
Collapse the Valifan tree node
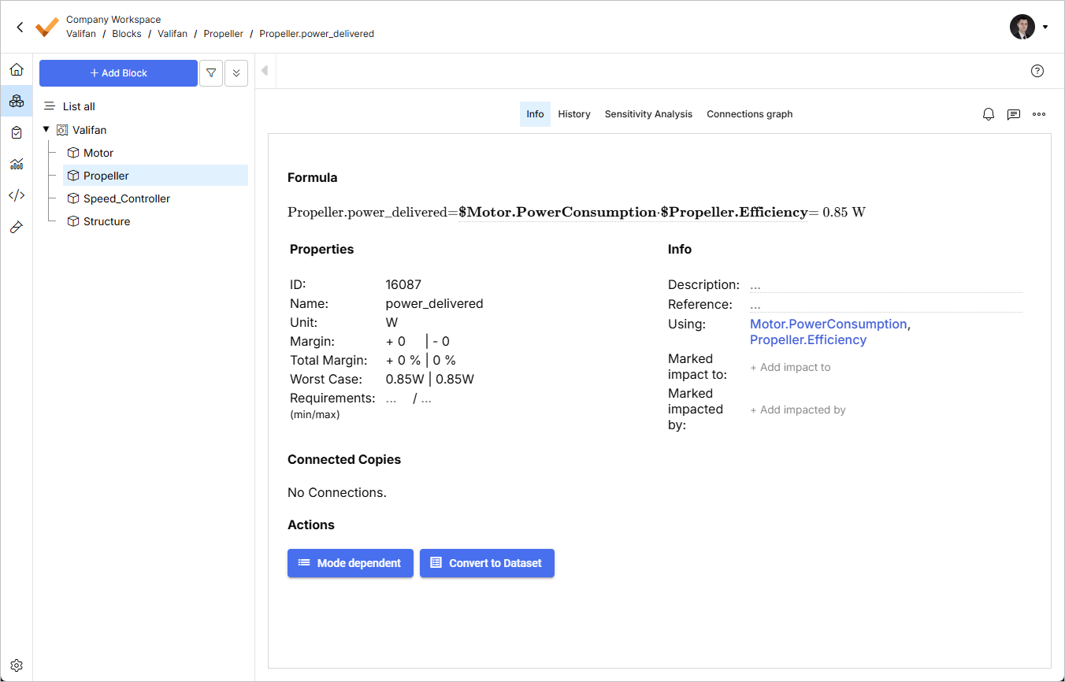(x=46, y=129)
